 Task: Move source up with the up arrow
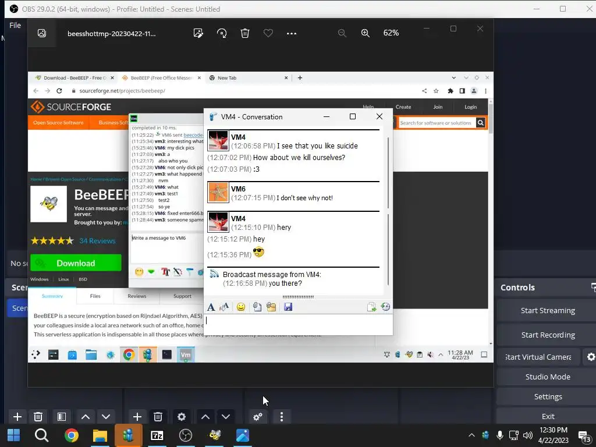[205, 417]
